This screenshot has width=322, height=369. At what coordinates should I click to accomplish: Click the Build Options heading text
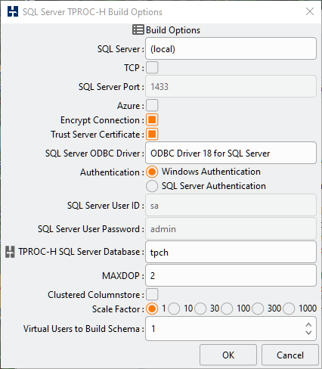click(x=173, y=30)
